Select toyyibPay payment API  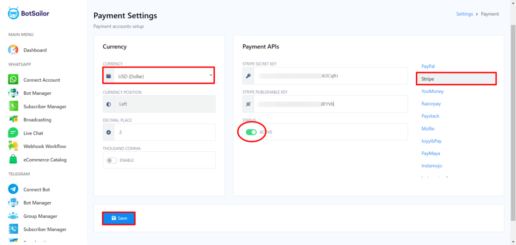(431, 141)
